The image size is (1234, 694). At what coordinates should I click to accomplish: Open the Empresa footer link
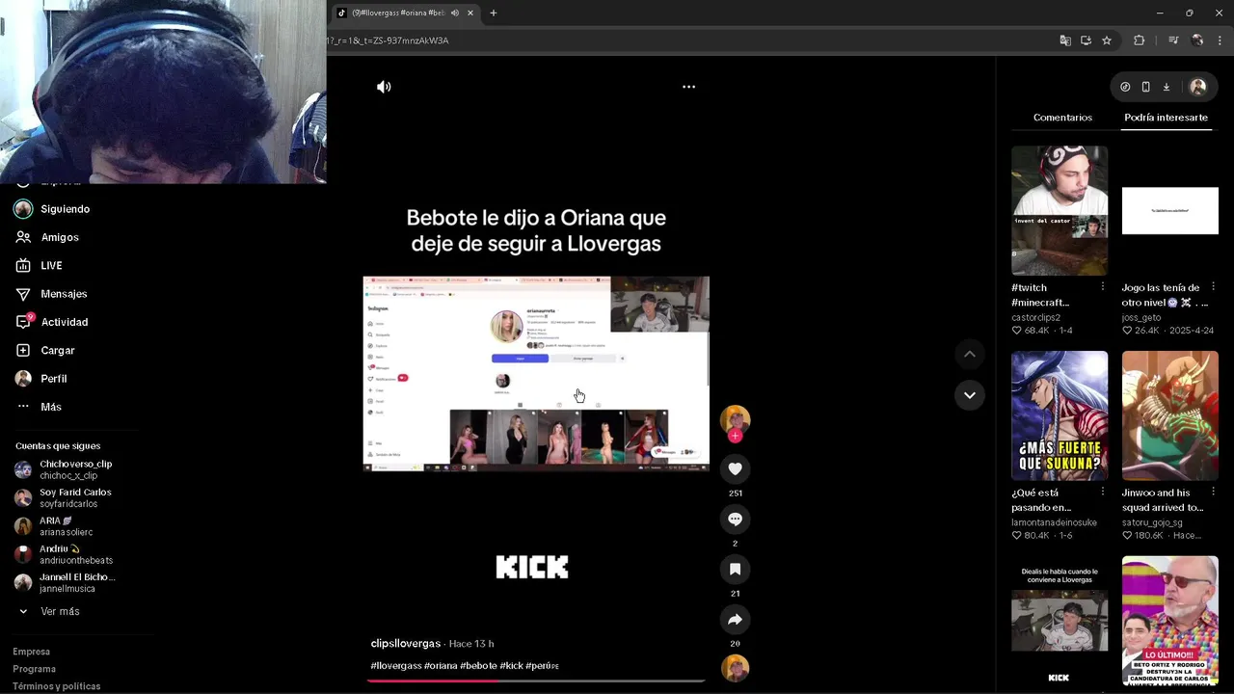click(31, 652)
